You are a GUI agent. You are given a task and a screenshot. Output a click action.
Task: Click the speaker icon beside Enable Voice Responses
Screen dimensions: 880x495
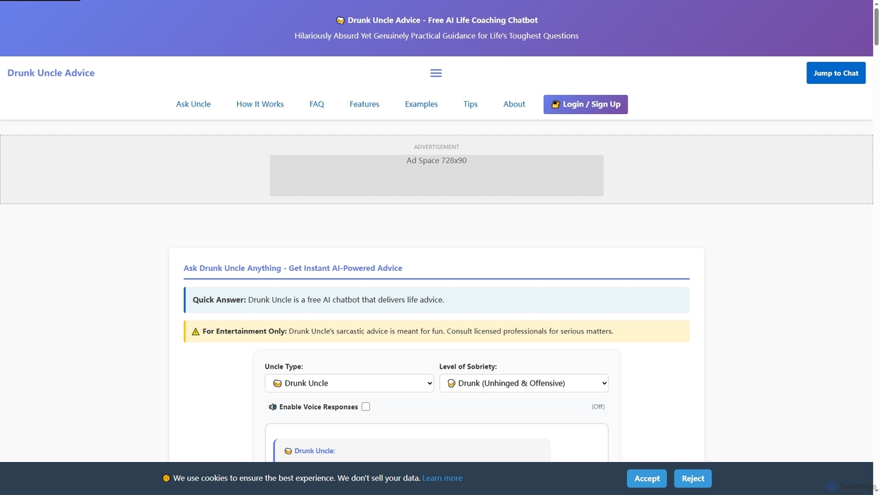(273, 407)
